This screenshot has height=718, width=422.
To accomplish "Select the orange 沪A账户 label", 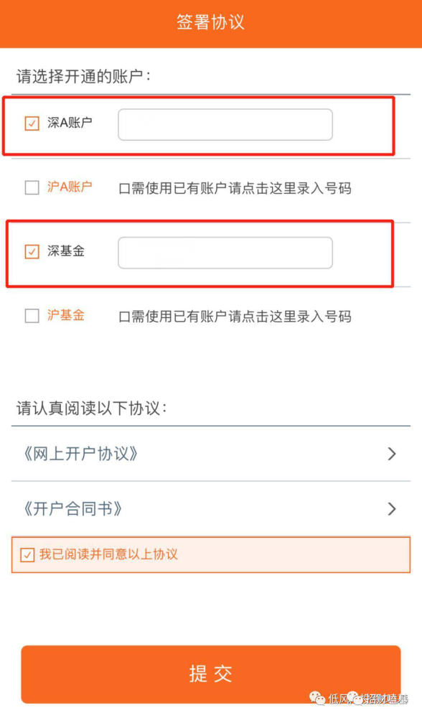I will pyautogui.click(x=70, y=187).
